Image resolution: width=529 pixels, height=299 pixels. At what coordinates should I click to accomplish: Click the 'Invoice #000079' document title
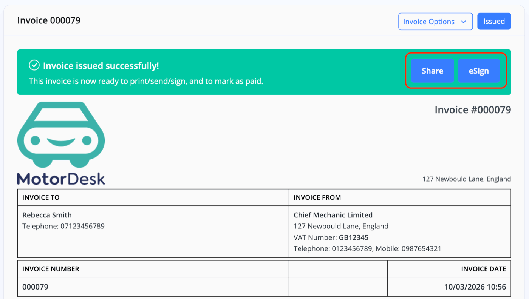point(472,110)
